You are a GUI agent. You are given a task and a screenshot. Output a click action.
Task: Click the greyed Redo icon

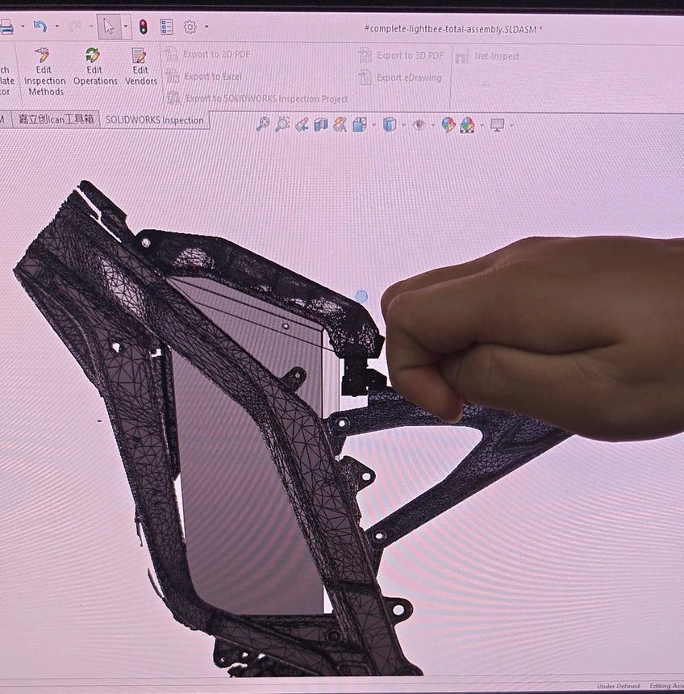coord(75,27)
